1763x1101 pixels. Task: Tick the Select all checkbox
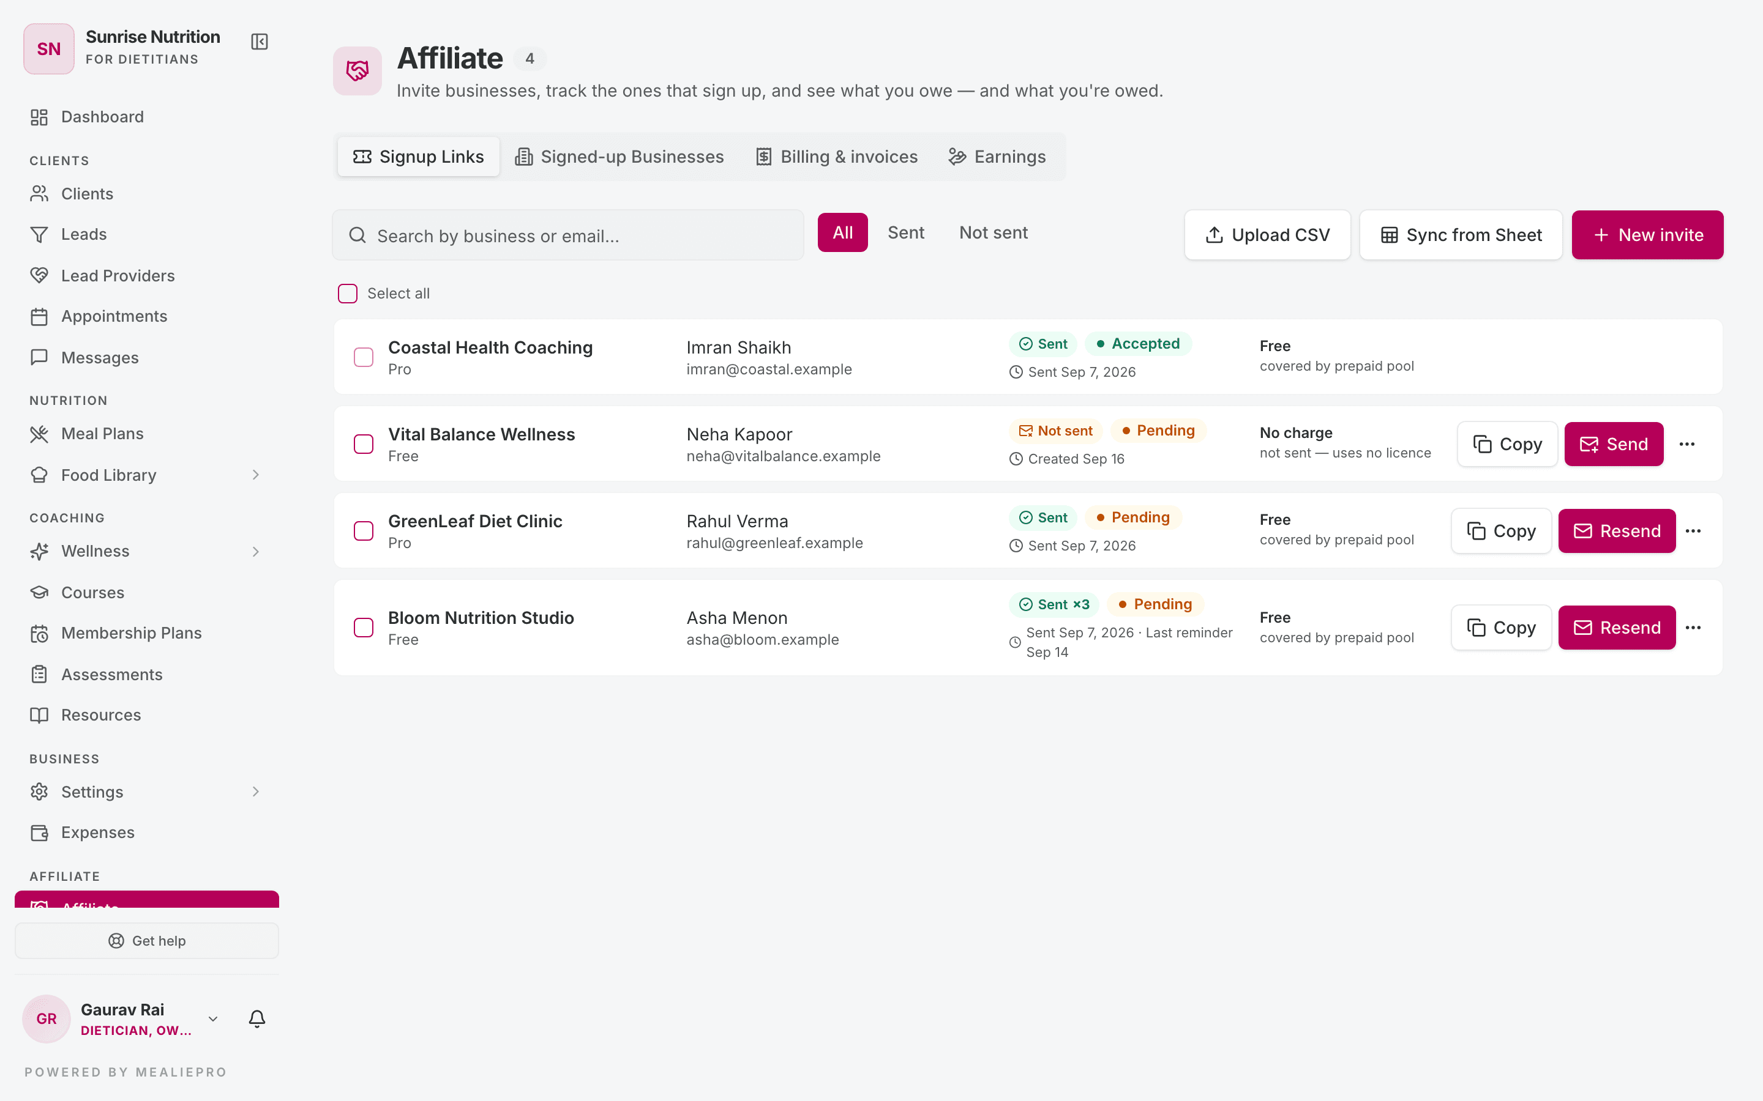tap(348, 294)
